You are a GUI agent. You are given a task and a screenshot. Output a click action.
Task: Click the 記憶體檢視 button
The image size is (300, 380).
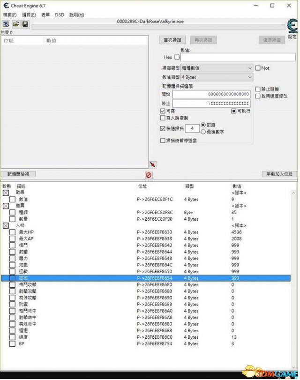tap(18, 174)
